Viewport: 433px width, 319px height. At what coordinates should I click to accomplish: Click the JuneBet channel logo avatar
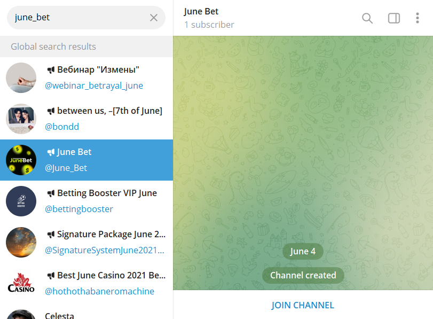pos(21,160)
